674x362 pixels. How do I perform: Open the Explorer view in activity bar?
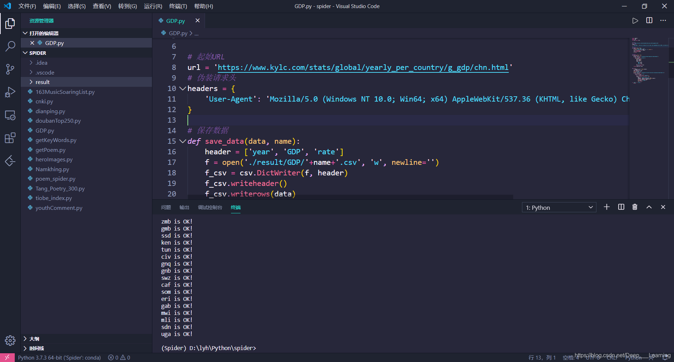(10, 24)
